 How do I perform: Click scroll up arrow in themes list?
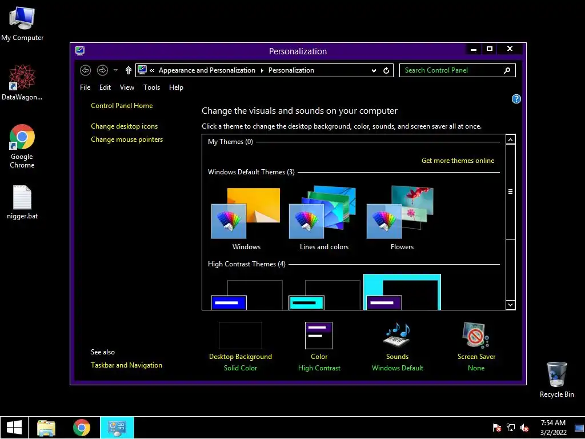510,139
